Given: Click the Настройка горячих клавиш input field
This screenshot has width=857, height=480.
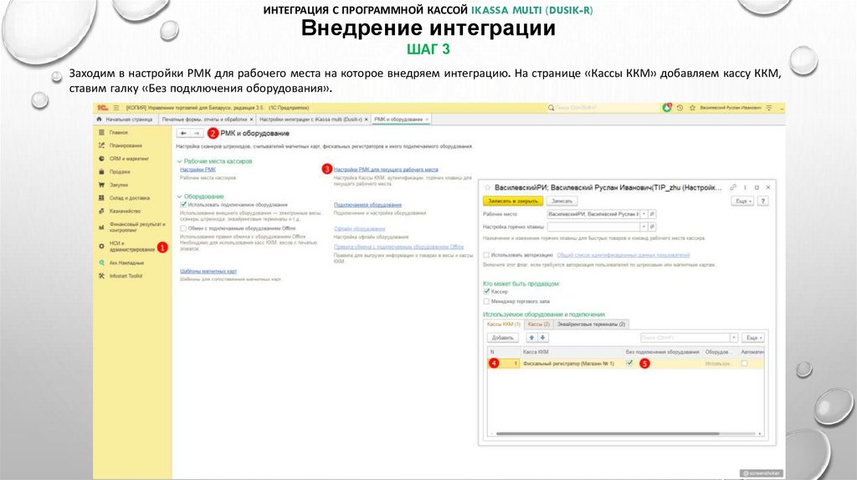Looking at the screenshot, I should coord(593,227).
